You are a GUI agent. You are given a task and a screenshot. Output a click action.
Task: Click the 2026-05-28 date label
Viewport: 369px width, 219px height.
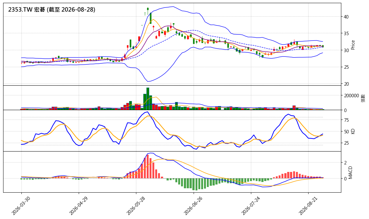click(x=136, y=206)
